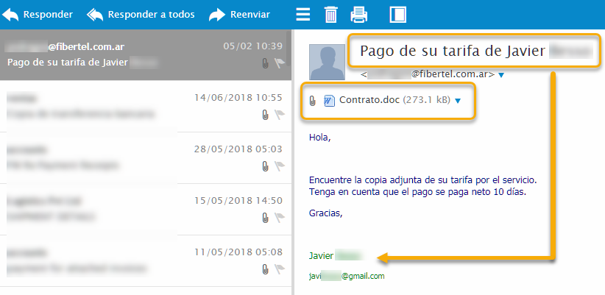Click the Reenviar forward arrow icon
The width and height of the screenshot is (605, 295).
click(x=217, y=15)
